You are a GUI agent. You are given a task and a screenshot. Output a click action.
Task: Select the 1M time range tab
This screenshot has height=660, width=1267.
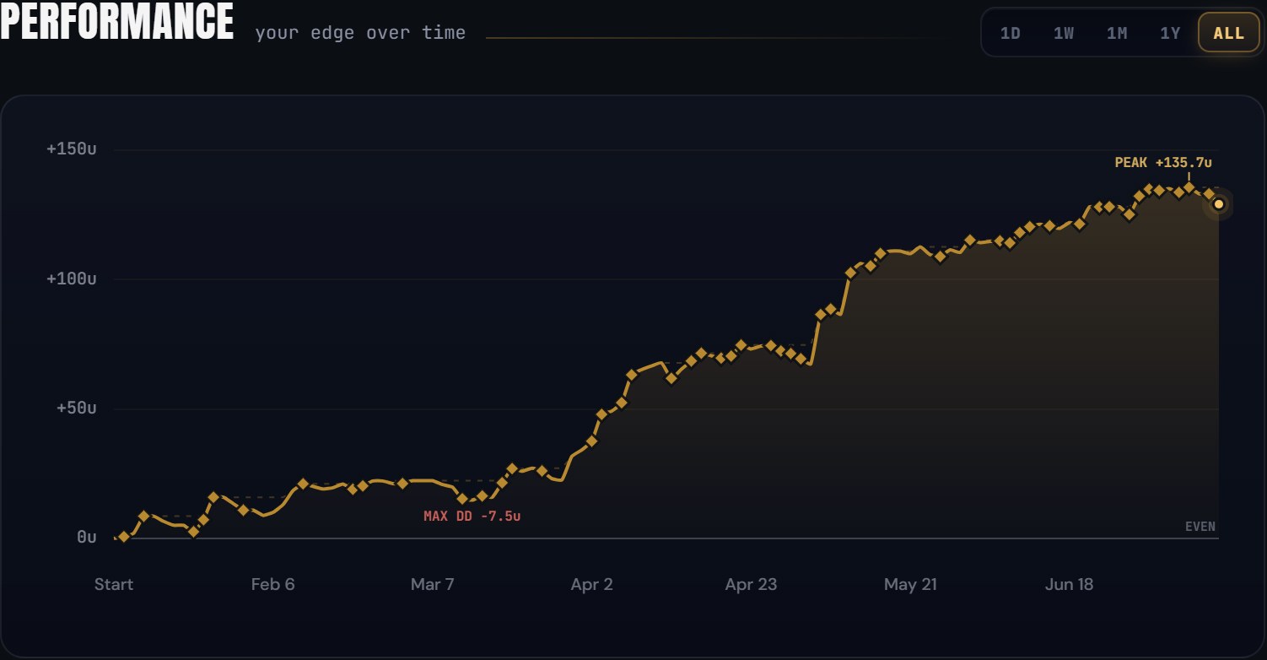click(1117, 33)
